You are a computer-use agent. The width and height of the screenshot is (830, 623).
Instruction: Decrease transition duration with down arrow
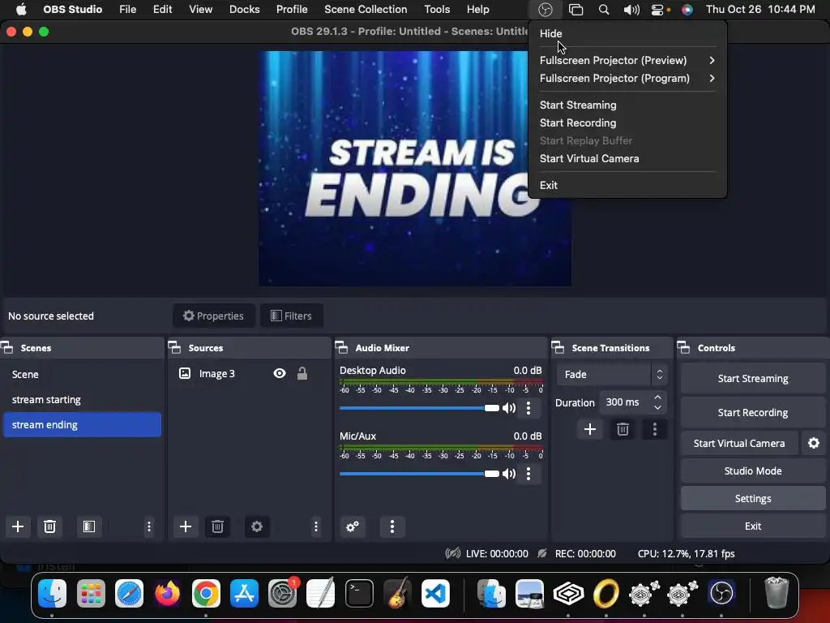658,407
